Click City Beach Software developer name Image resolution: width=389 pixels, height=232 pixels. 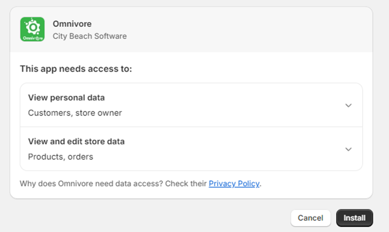[89, 36]
